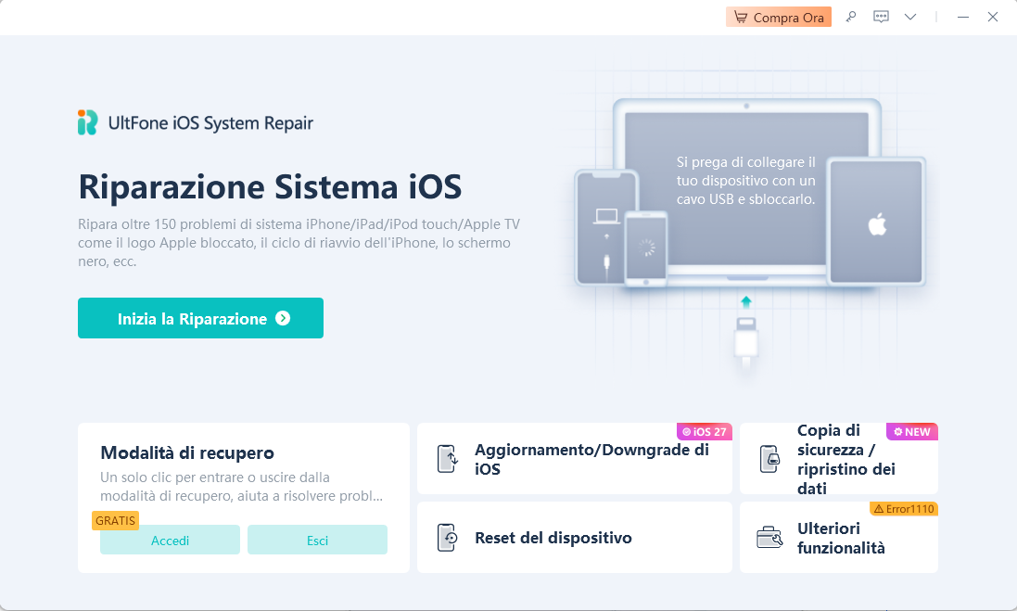Click the tablet with Apple logo illustration
Image resolution: width=1017 pixels, height=611 pixels.
(876, 222)
